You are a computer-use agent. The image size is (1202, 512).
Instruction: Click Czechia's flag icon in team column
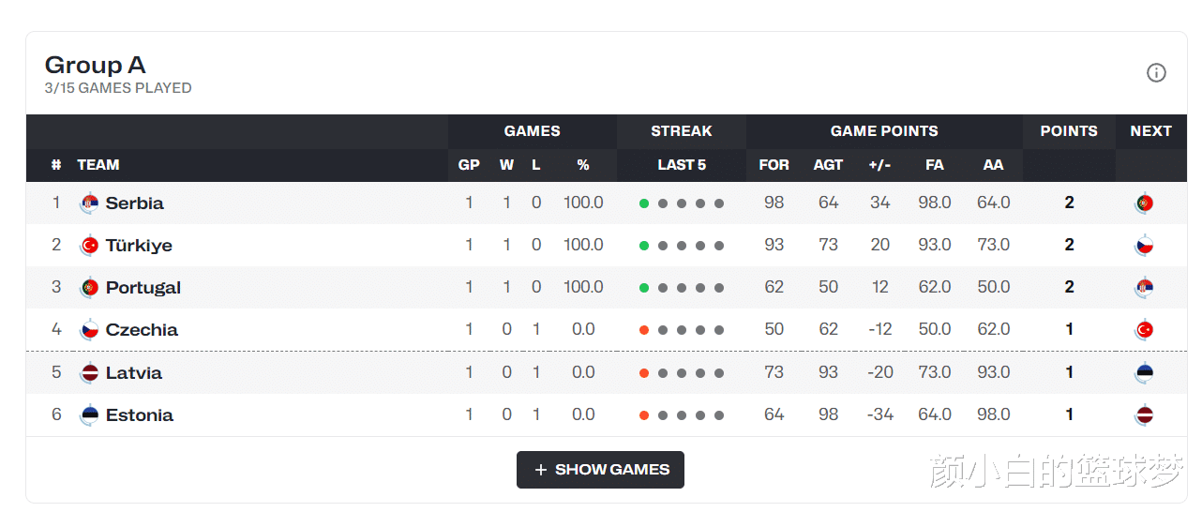point(89,330)
